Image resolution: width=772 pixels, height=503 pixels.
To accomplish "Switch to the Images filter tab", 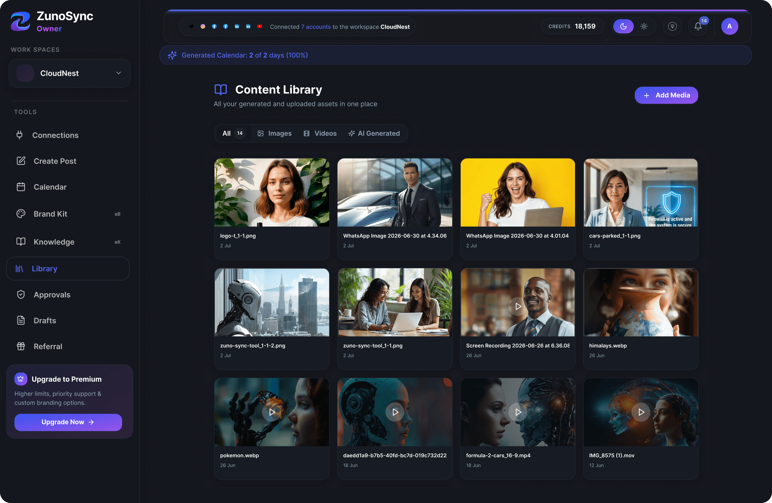I will (274, 133).
